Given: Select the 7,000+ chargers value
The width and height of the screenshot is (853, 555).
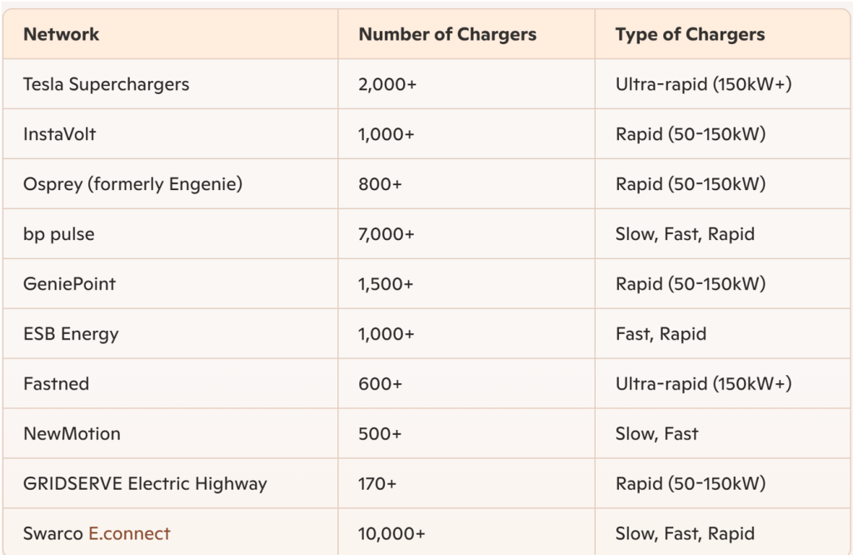Looking at the screenshot, I should [387, 234].
